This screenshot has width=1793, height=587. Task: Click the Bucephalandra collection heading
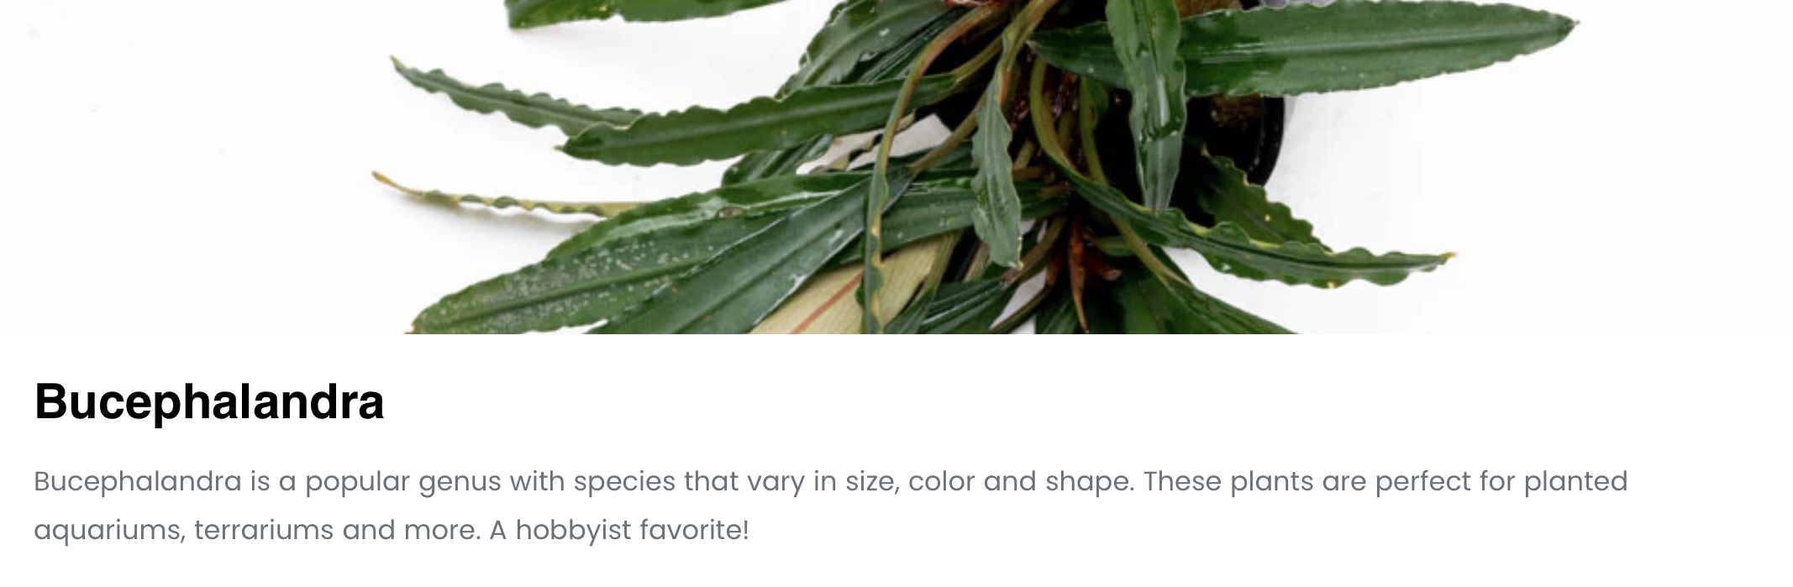[209, 402]
